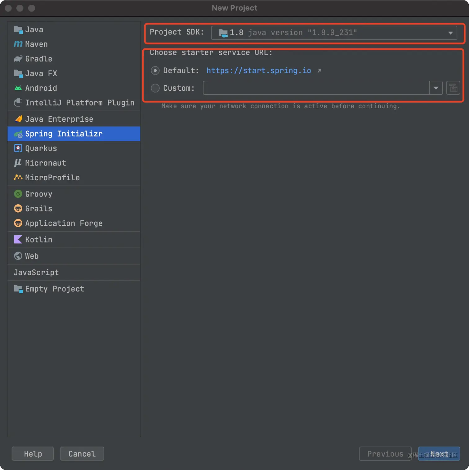Select the Maven project type icon
Image resolution: width=469 pixels, height=470 pixels.
click(x=18, y=44)
